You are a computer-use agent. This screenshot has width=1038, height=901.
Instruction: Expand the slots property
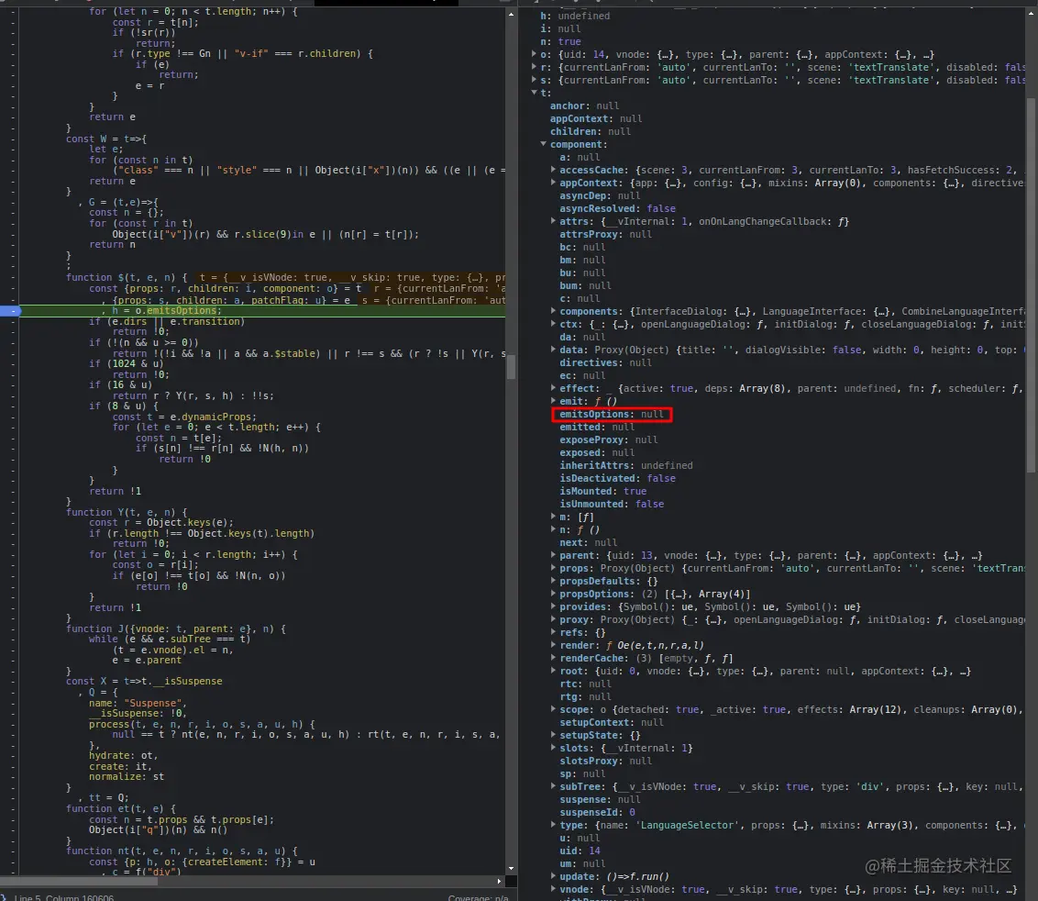click(x=554, y=748)
